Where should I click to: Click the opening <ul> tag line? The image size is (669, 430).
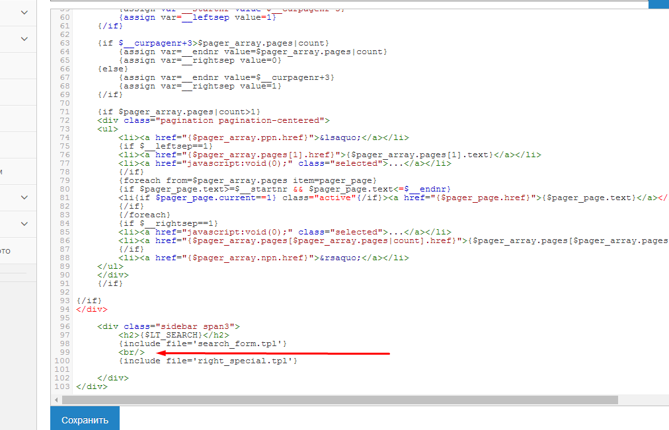[107, 129]
